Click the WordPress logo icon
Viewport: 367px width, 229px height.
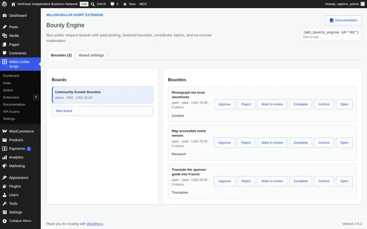coord(4,4)
